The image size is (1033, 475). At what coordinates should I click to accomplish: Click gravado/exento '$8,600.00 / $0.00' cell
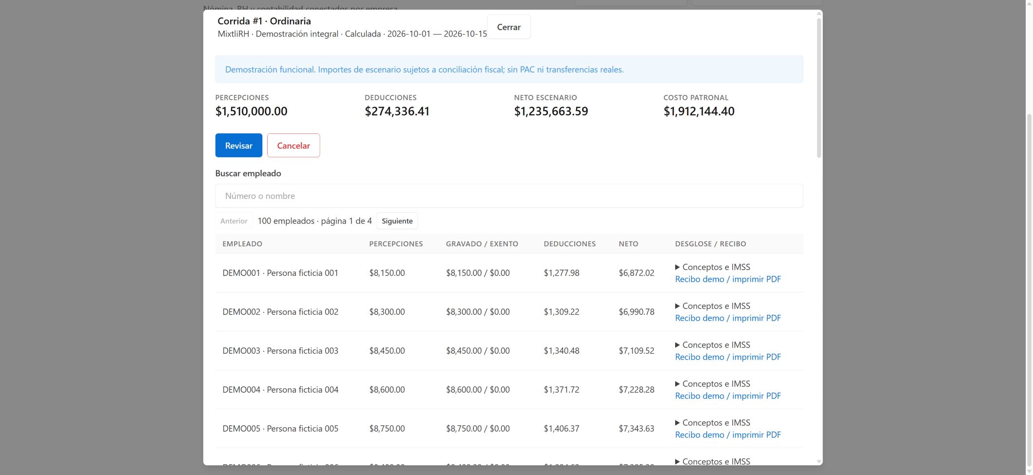[x=478, y=390]
